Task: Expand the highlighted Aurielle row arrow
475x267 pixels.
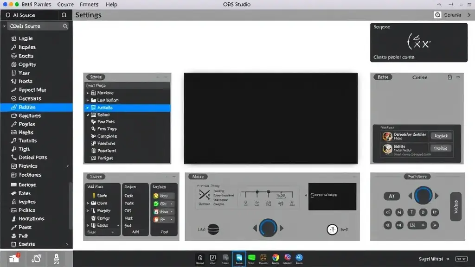Action: [88, 108]
